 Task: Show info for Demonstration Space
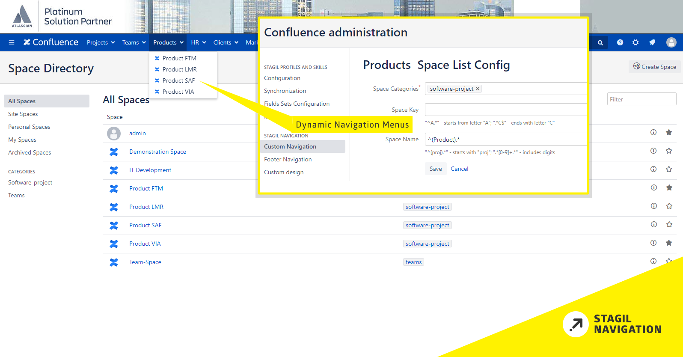(x=653, y=151)
